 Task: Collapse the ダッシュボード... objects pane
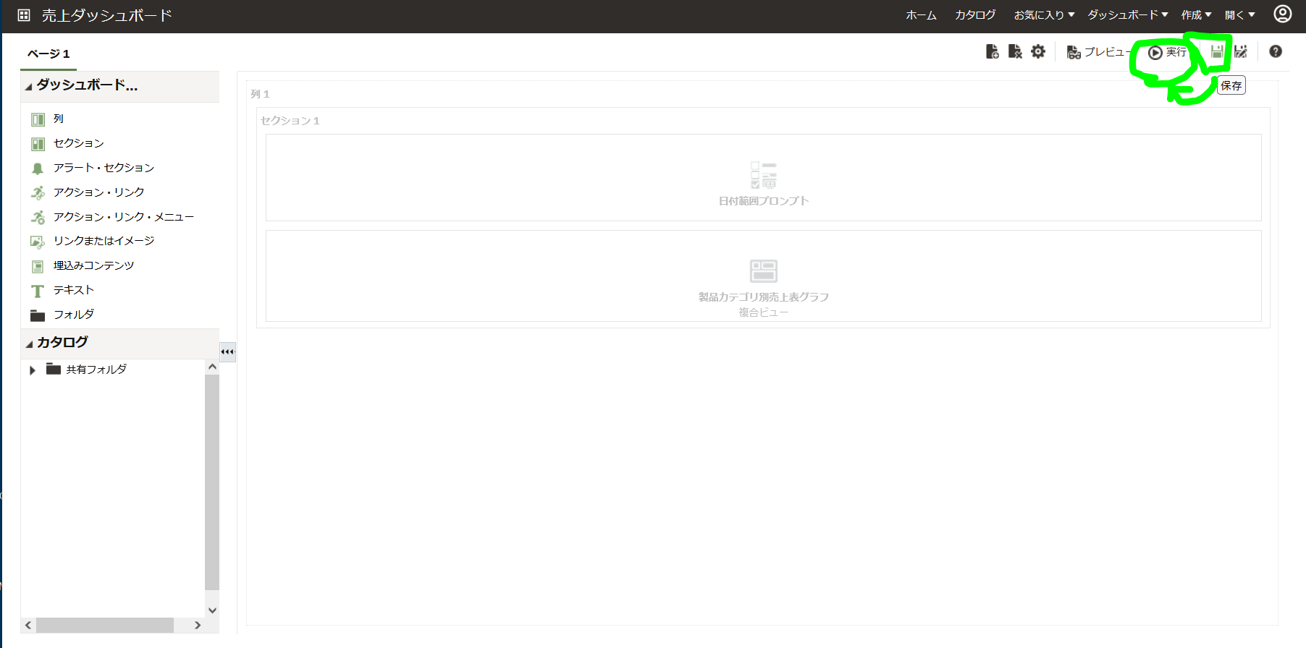(29, 87)
